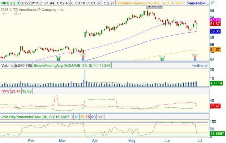The width and height of the screenshot is (226, 143).
Task: Click the tallest volume spike bar in March
Action: pyautogui.click(x=85, y=78)
